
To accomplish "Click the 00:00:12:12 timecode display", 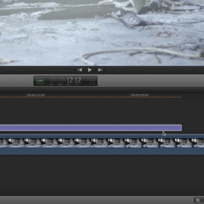I will pyautogui.click(x=66, y=81).
